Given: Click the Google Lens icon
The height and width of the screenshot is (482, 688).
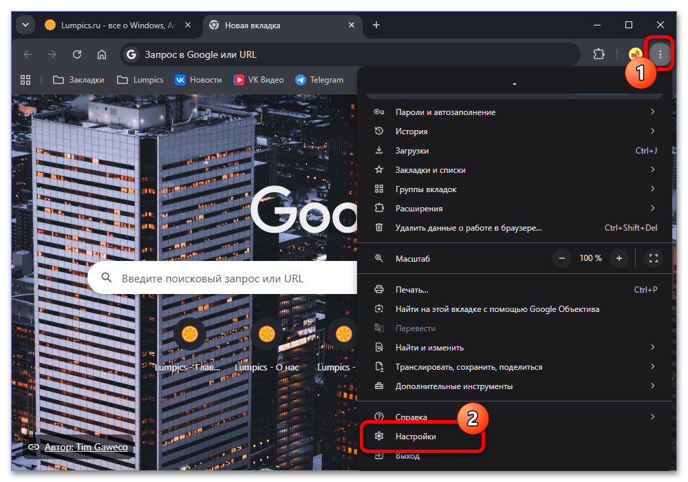Looking at the screenshot, I should pos(379,309).
